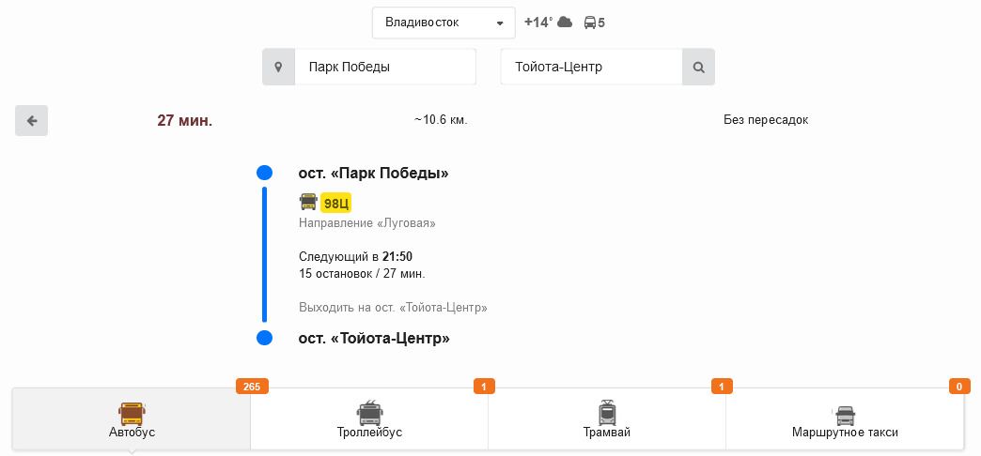Click the search magnifier icon

(x=698, y=68)
